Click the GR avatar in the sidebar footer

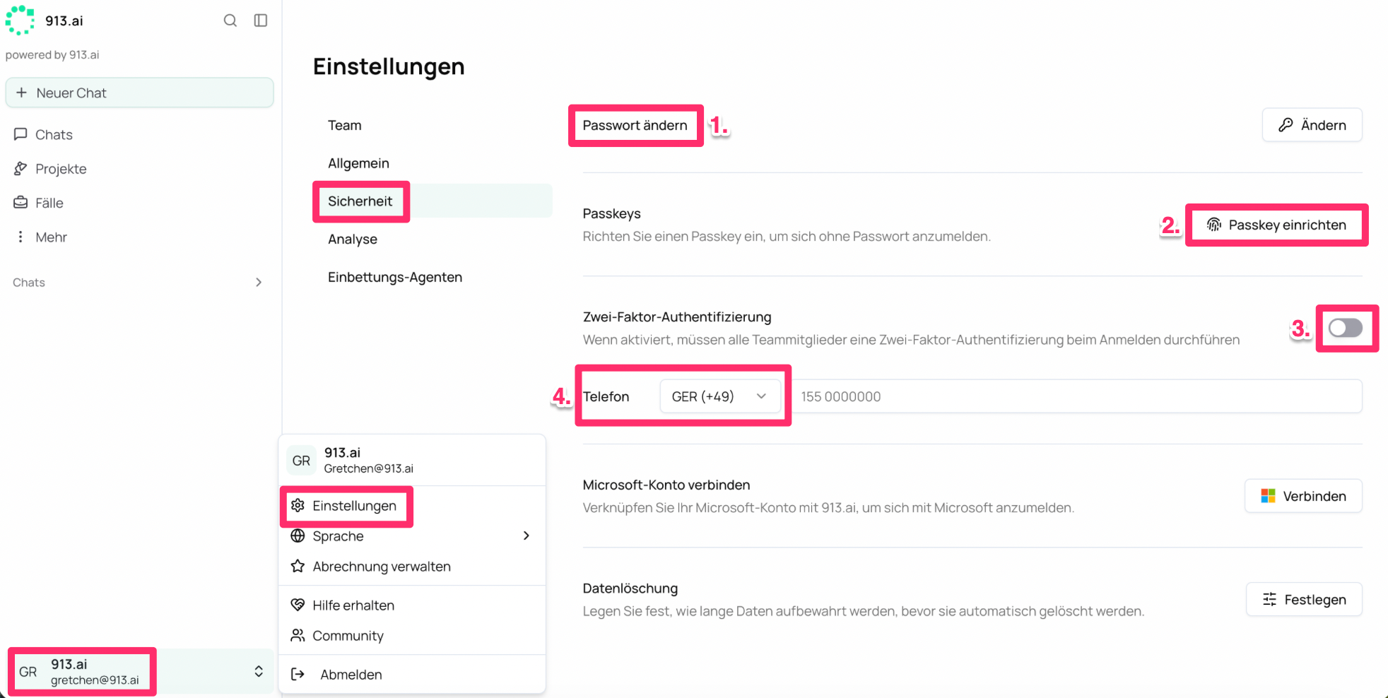28,672
